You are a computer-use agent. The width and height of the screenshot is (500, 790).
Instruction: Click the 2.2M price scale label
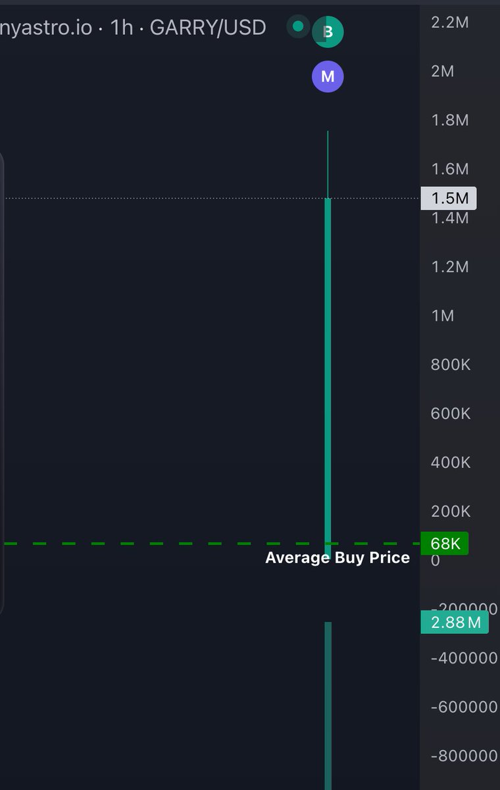[450, 22]
